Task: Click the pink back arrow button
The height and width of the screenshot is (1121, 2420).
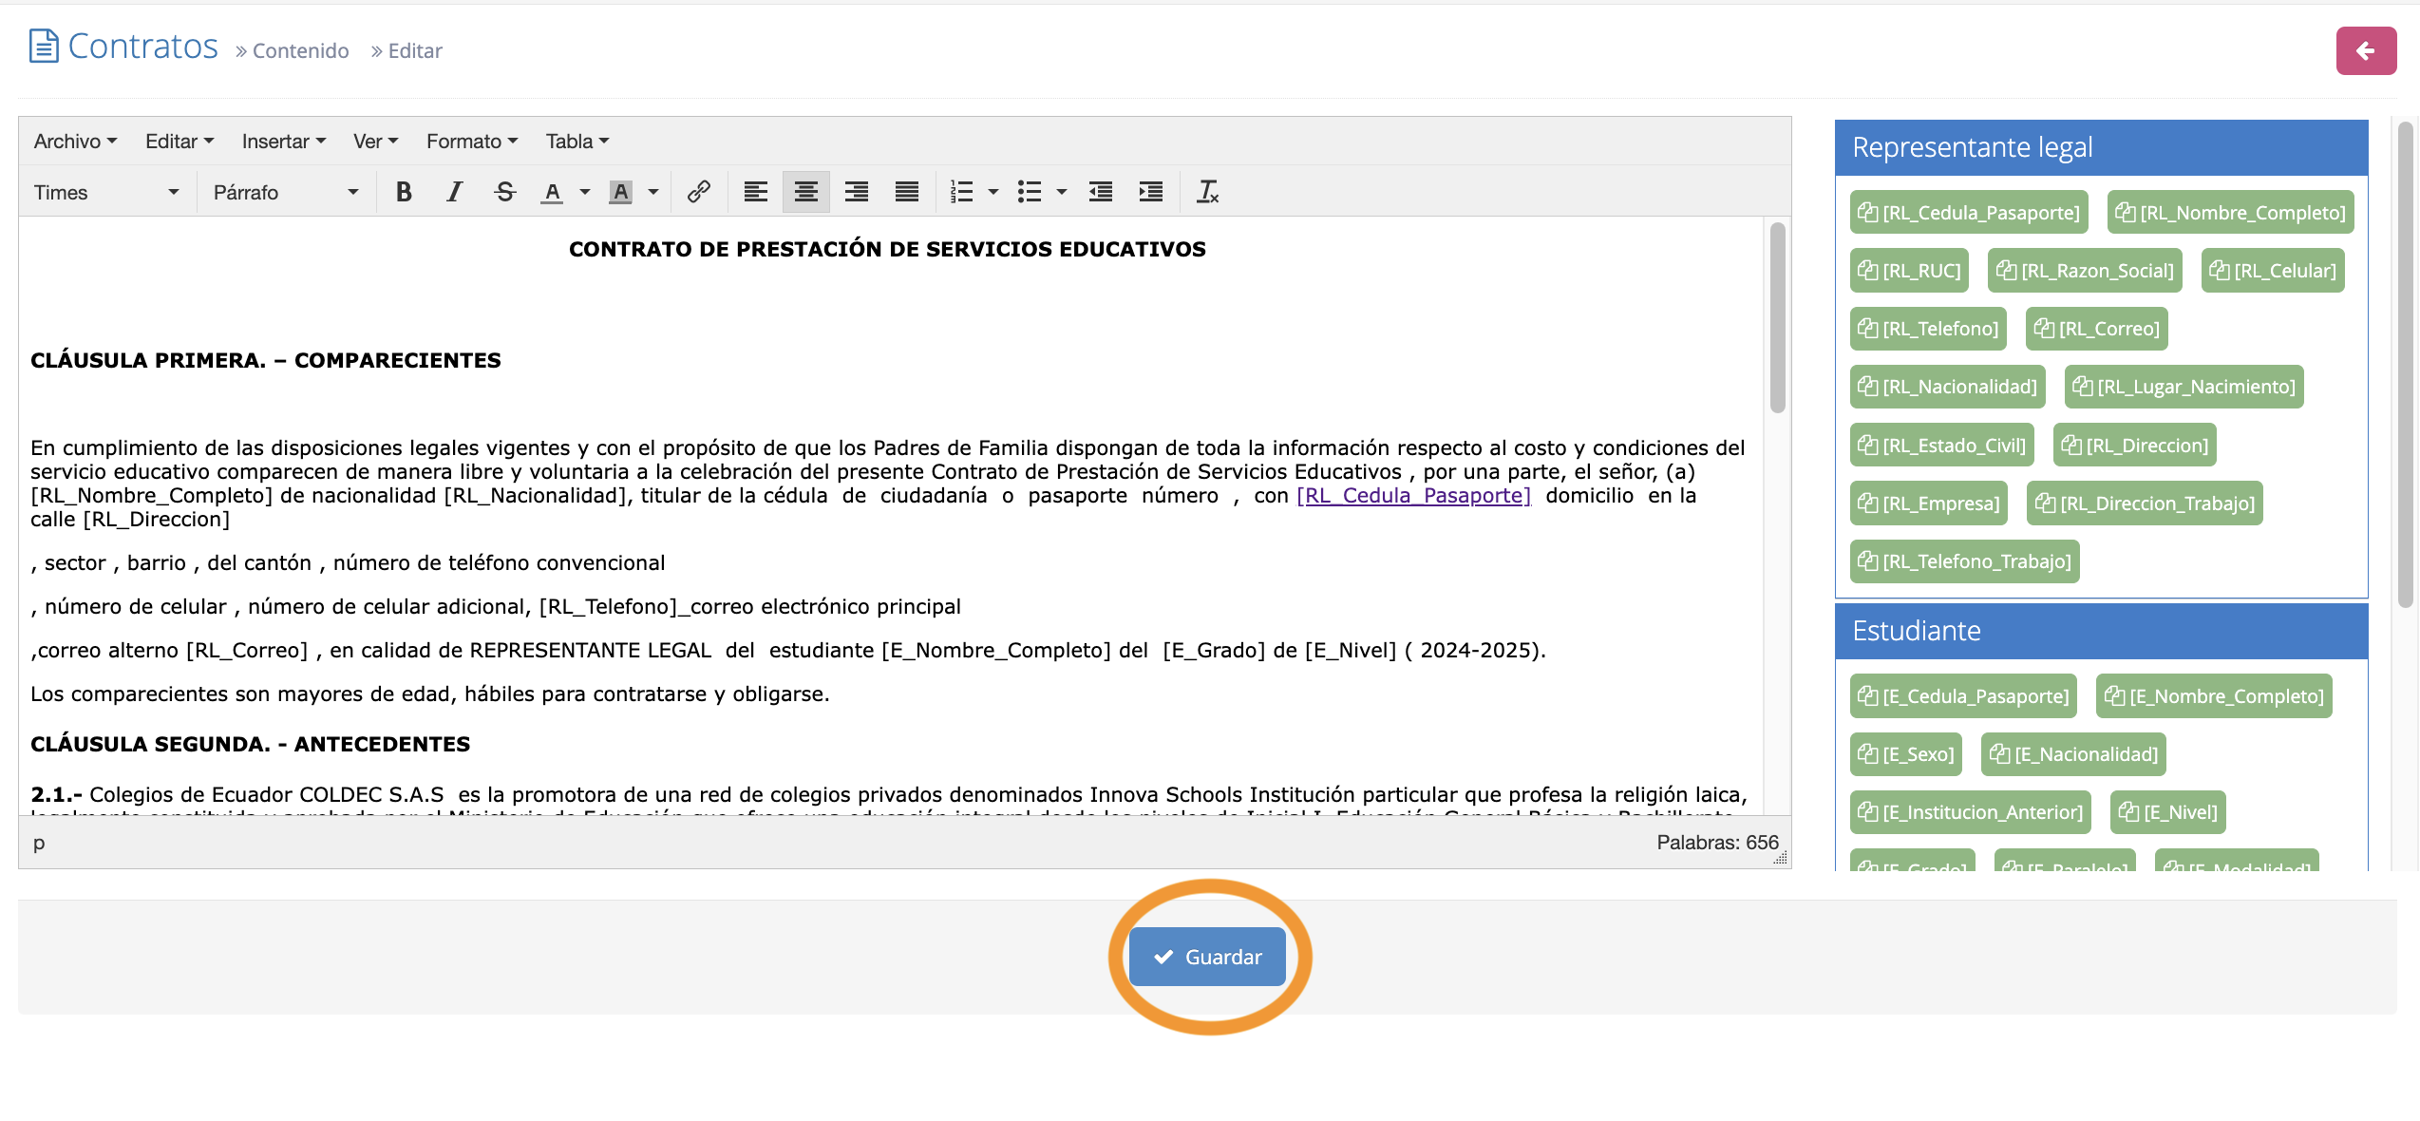Action: point(2366,50)
